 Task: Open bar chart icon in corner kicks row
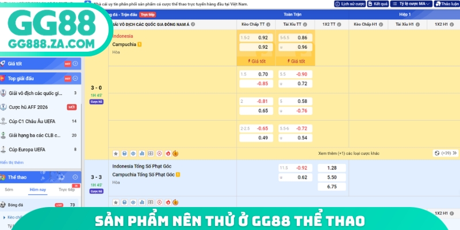(x=142, y=202)
